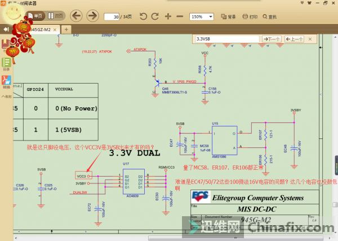
Task: Open the background (背景) settings
Action: (228, 16)
